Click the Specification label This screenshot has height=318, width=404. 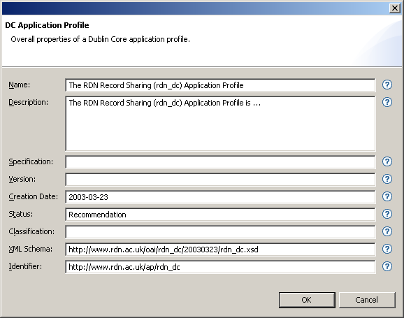tap(31, 162)
